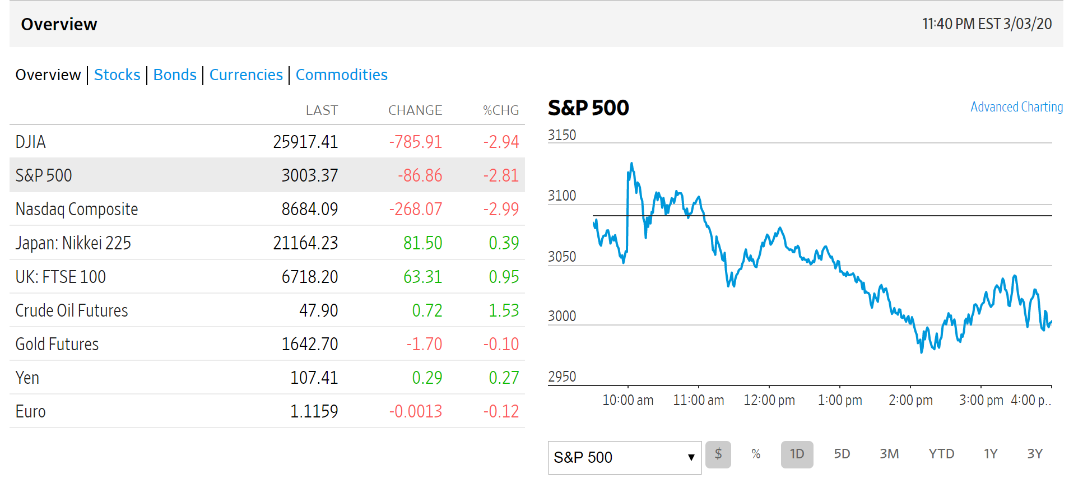Show the YTD chart range
This screenshot has width=1069, height=483.
pos(941,454)
